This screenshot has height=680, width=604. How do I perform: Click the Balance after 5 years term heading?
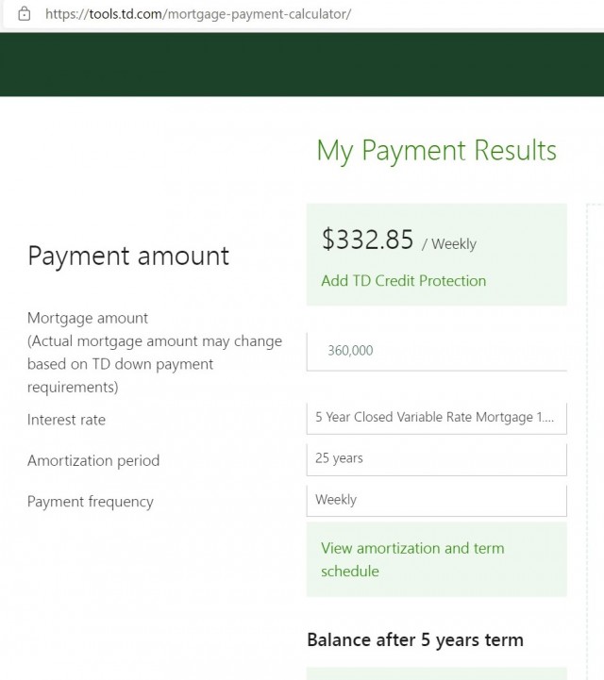point(414,640)
